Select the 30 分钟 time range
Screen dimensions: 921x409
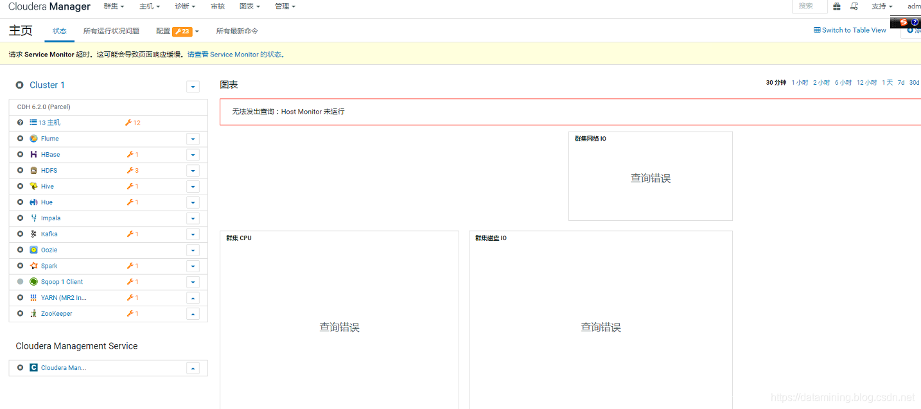point(776,83)
